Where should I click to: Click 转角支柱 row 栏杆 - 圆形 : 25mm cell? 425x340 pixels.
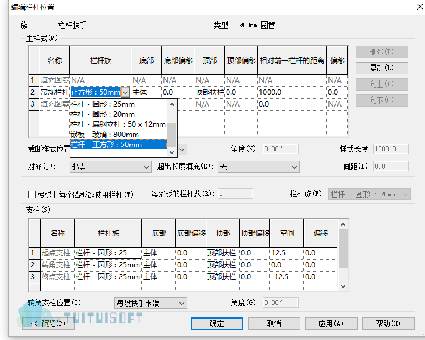108,265
